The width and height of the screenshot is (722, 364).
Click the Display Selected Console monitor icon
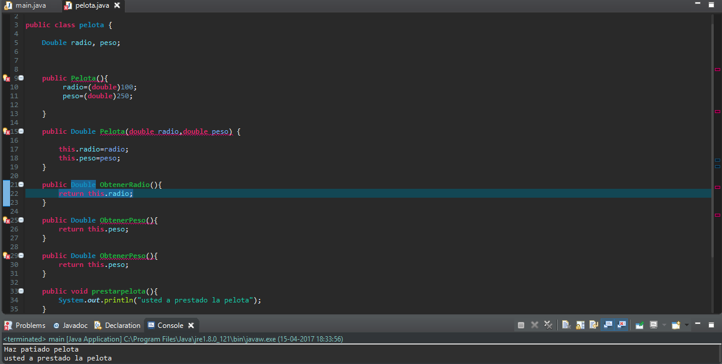653,325
